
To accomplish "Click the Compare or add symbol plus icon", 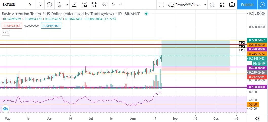I will [x=49, y=5].
